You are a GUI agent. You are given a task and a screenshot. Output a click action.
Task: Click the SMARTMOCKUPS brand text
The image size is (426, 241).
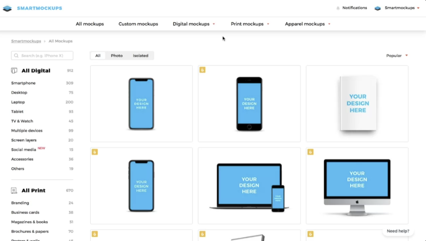click(40, 8)
